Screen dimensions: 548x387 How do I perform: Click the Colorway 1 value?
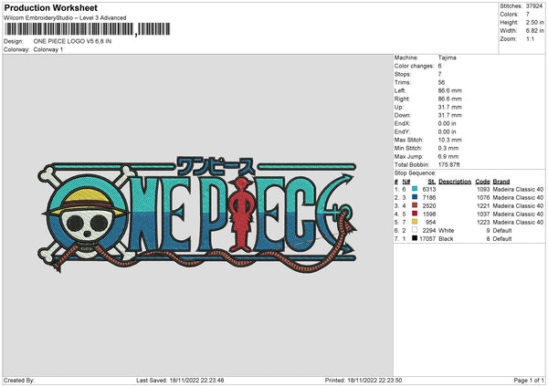[49, 49]
